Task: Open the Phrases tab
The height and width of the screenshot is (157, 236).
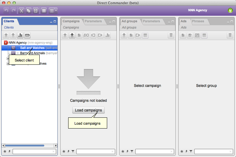Action: (x=198, y=21)
